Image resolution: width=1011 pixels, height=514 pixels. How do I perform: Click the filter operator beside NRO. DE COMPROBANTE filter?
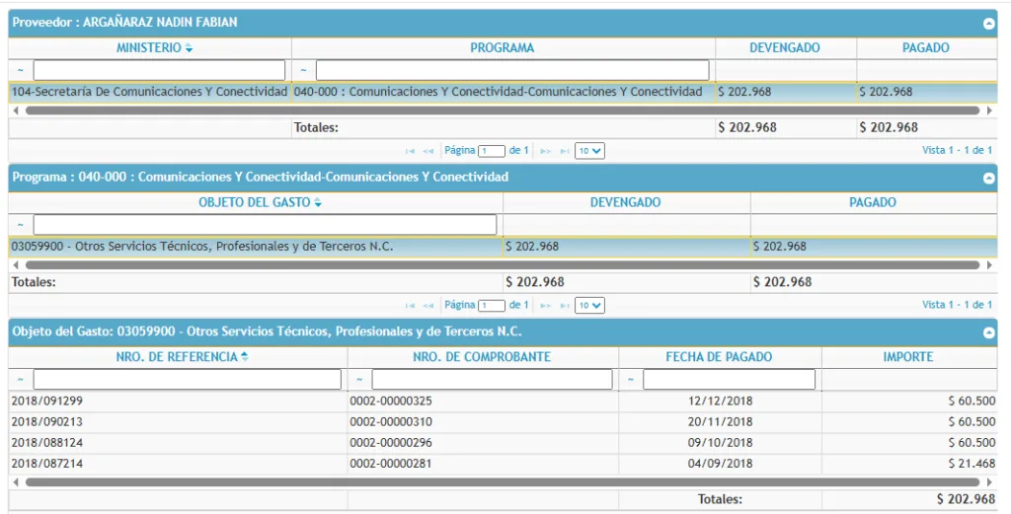click(x=359, y=380)
